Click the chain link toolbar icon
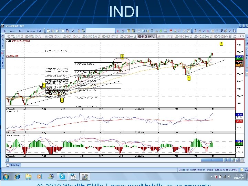 point(184,31)
